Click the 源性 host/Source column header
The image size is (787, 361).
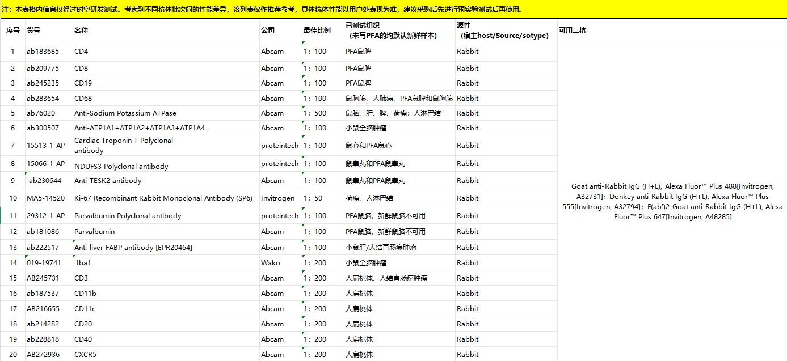click(506, 31)
